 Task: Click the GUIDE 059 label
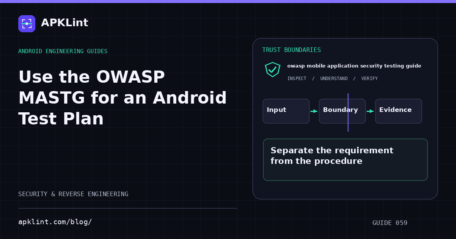[x=390, y=223]
